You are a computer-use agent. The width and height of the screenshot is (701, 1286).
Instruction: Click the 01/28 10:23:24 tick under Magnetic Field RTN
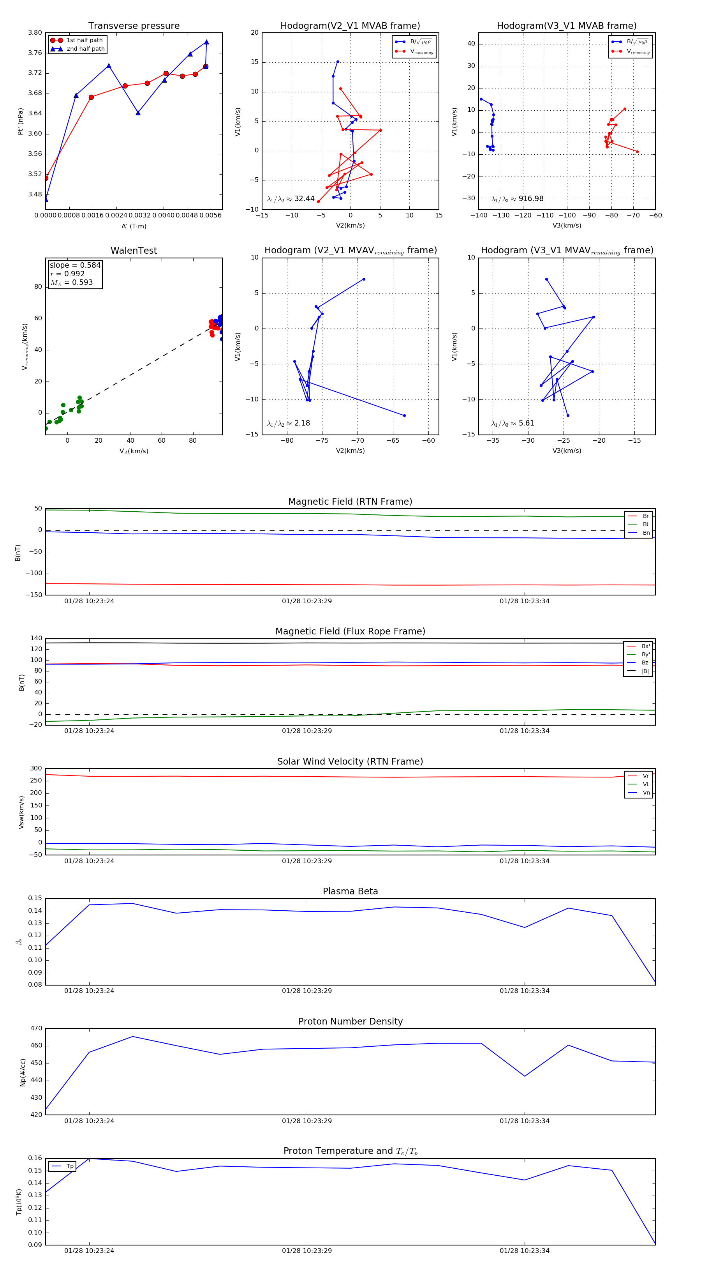click(89, 601)
